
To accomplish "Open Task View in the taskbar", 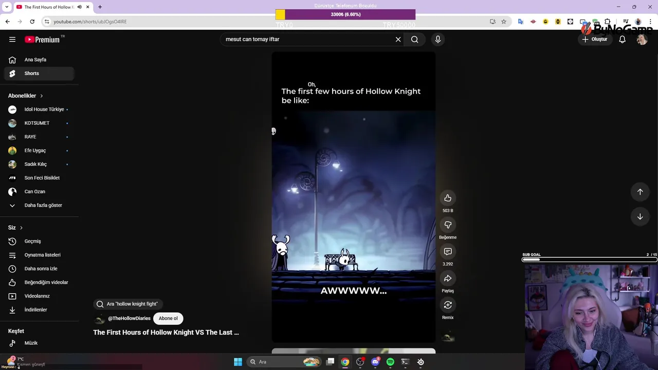I will [x=331, y=362].
